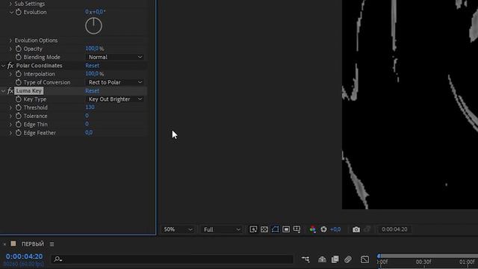Click the Reset Exposure aperture icon

(x=323, y=229)
